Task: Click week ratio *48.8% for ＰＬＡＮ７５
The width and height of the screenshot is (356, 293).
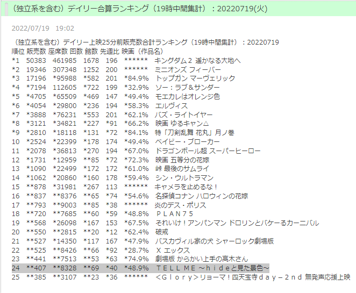Action: (x=136, y=214)
